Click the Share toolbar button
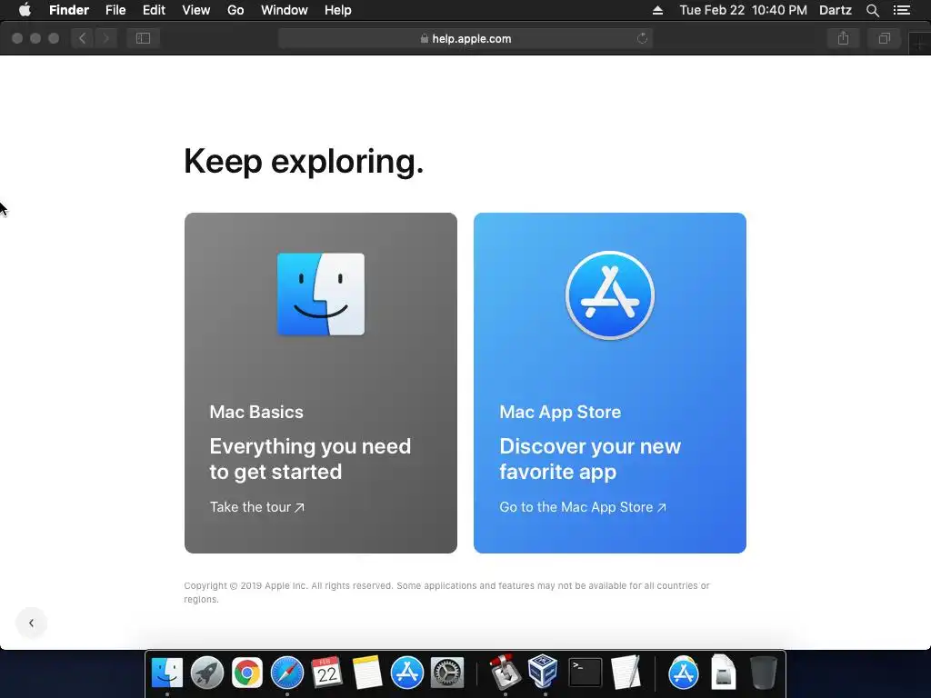Viewport: 931px width, 698px height. click(x=843, y=38)
